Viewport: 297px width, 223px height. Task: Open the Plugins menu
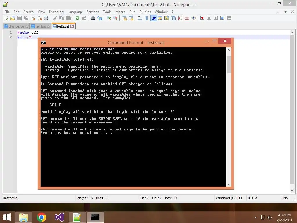click(145, 12)
